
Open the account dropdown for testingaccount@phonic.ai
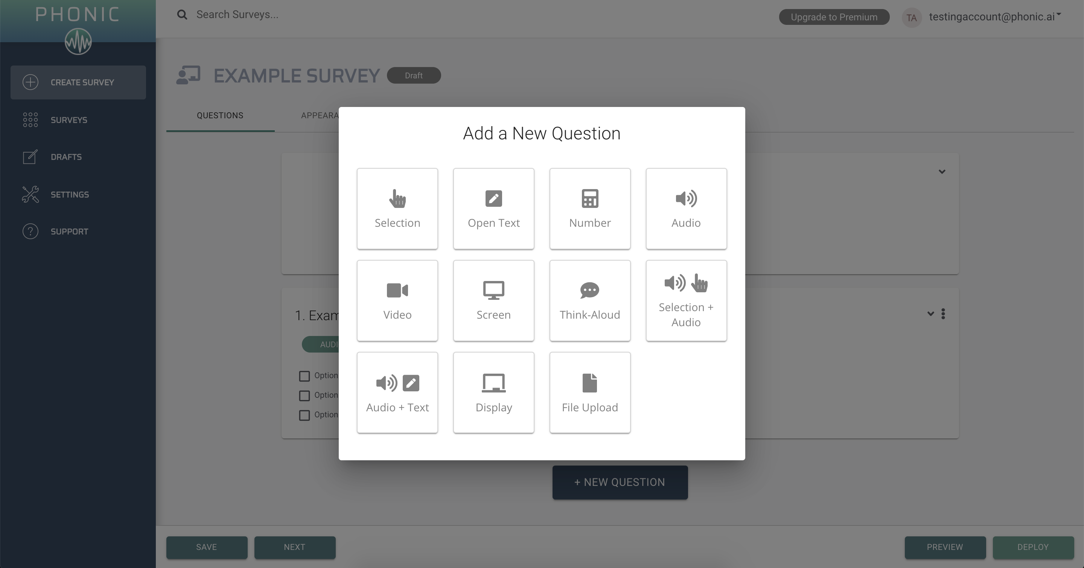(x=996, y=17)
